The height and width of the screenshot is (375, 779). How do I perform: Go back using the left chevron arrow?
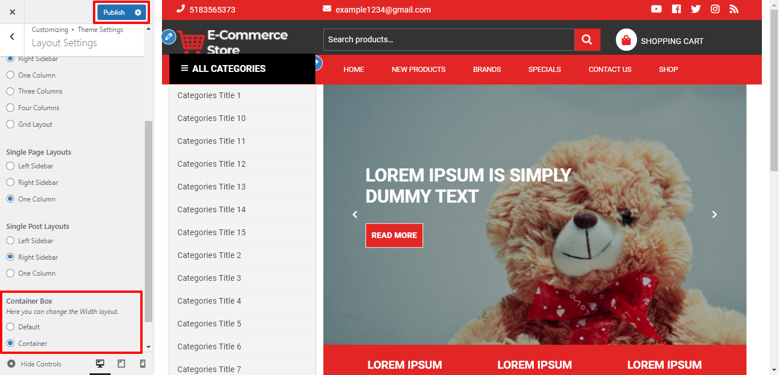tap(13, 37)
